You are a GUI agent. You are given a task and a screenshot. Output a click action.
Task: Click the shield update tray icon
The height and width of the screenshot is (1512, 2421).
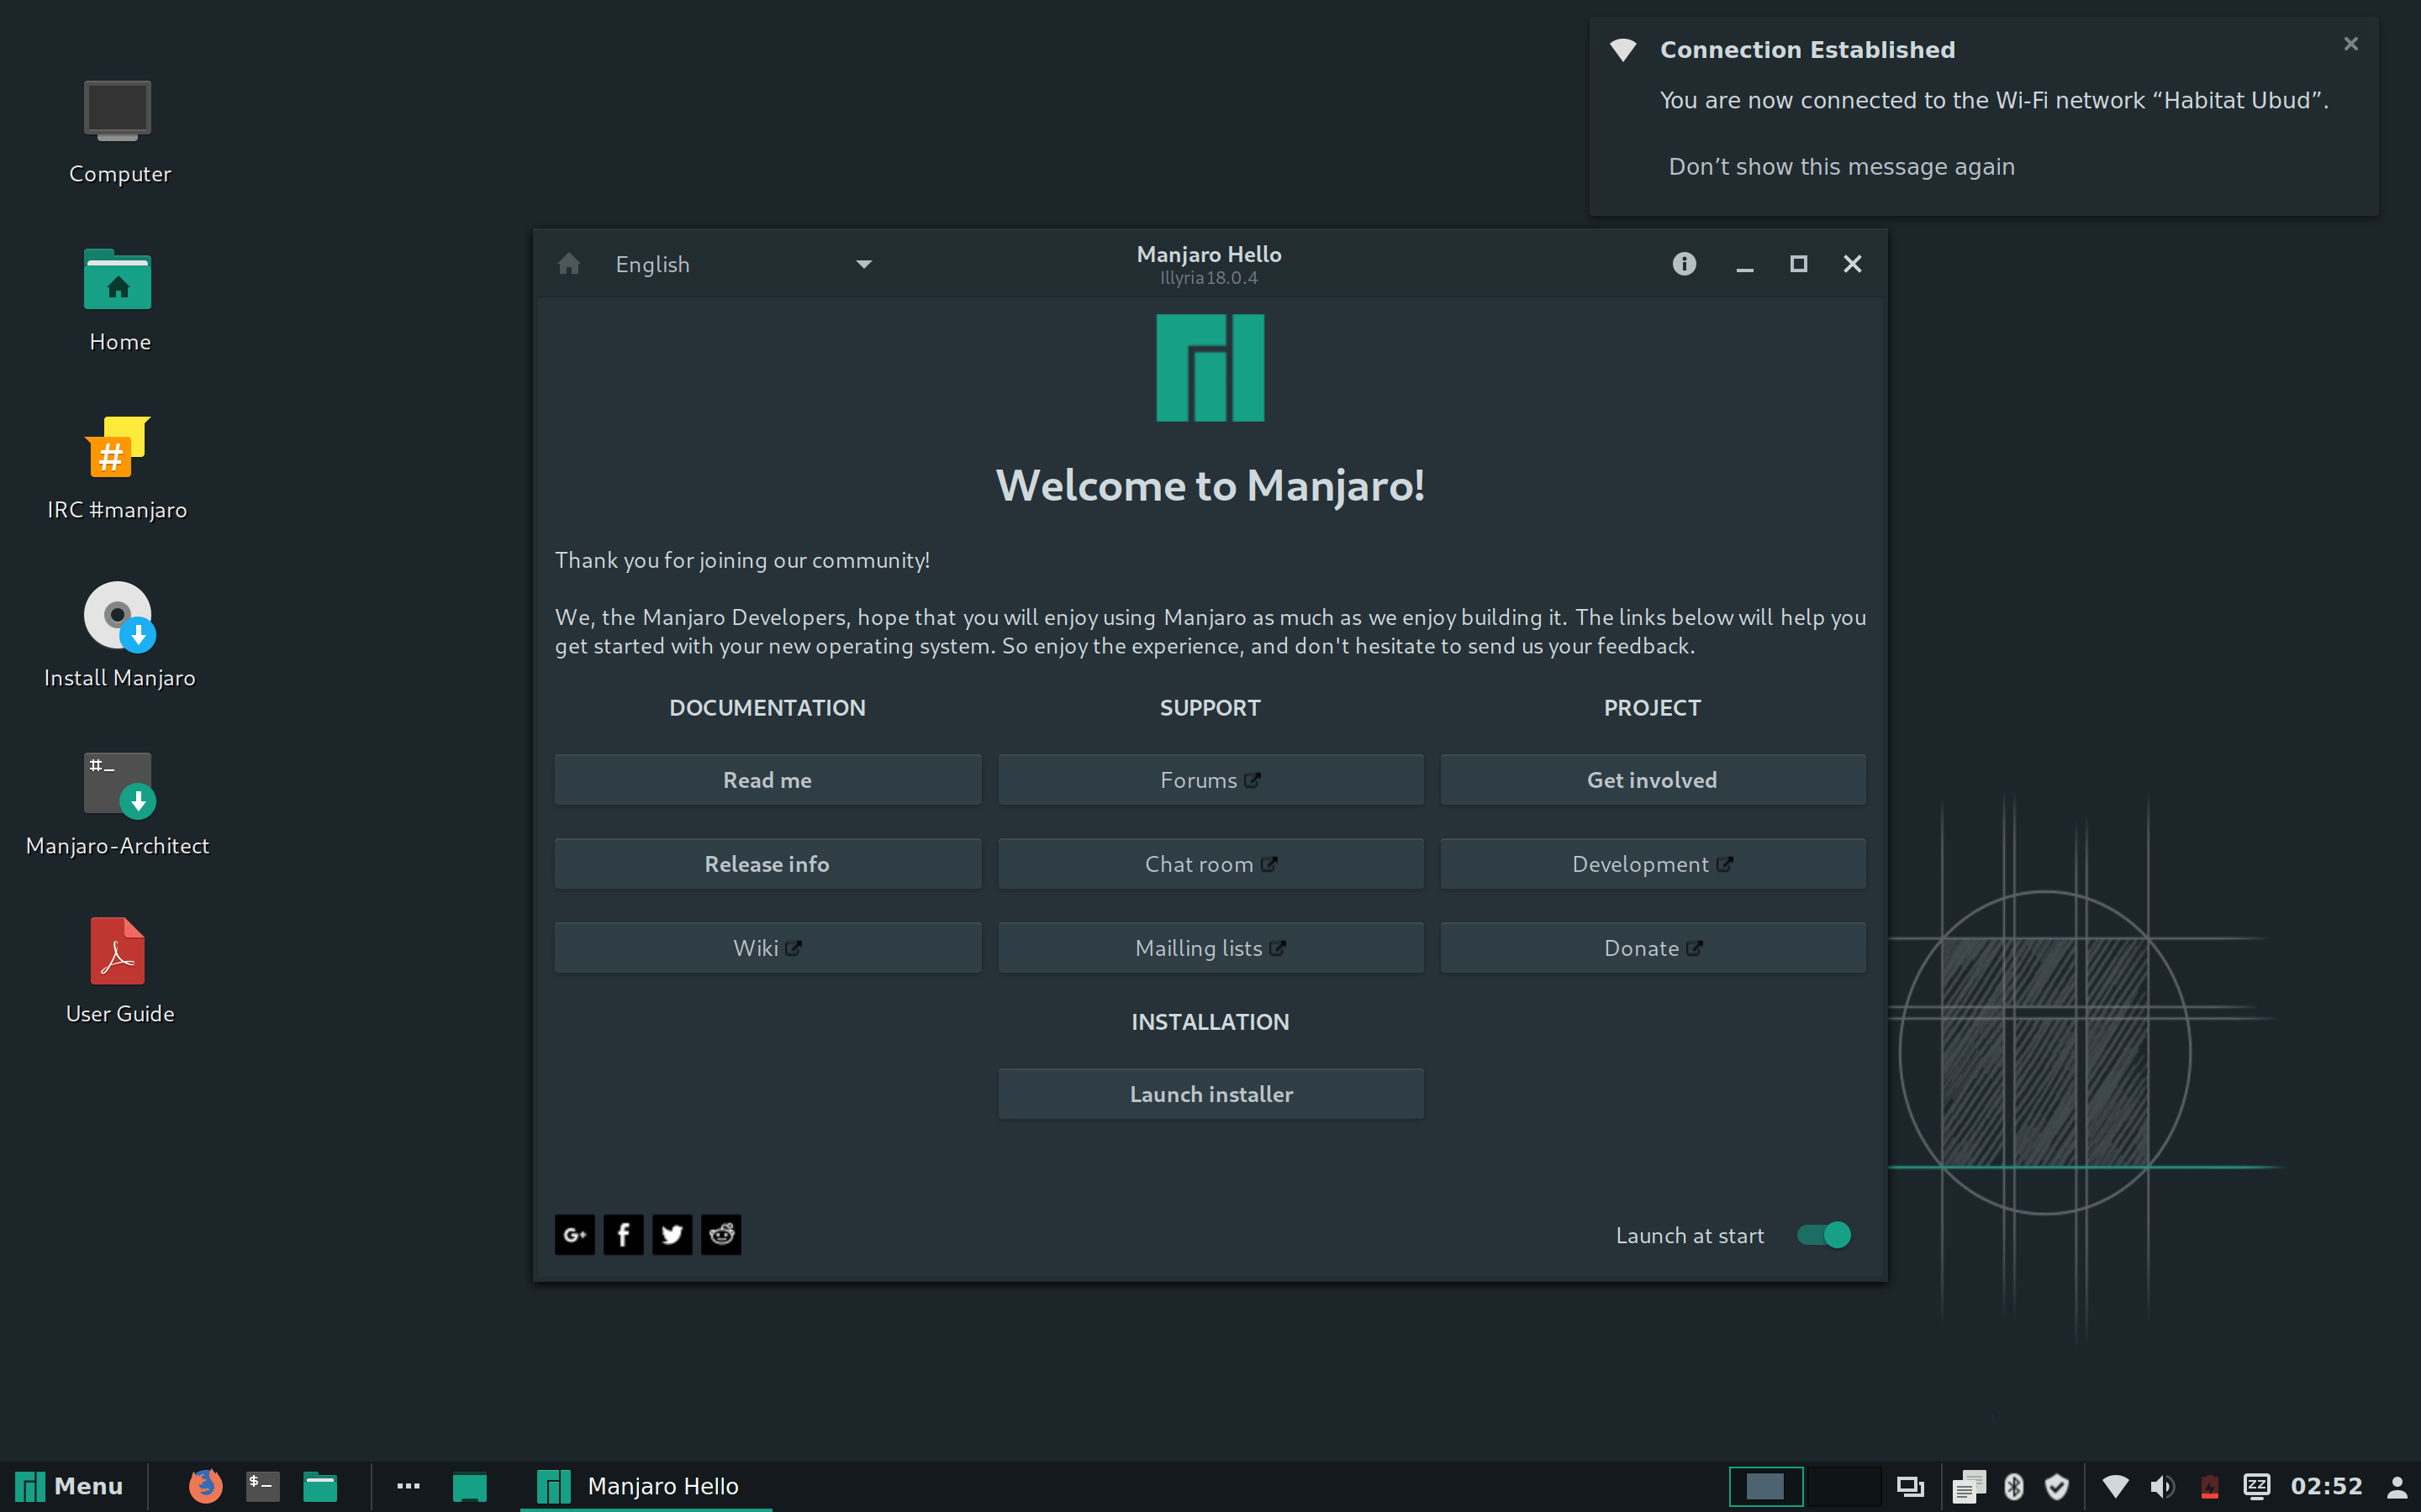point(2057,1487)
